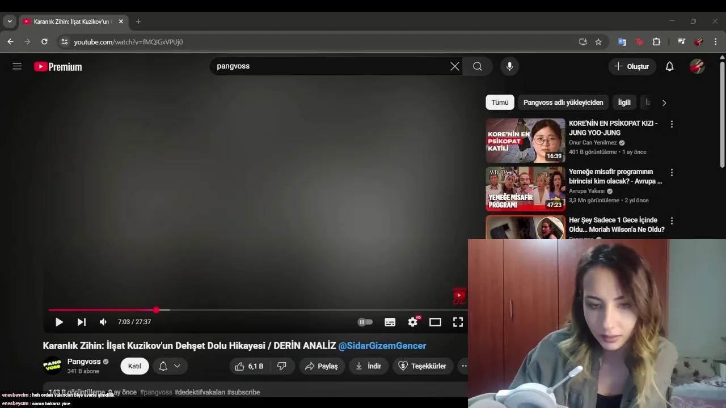Play the paused video
Screen dimensions: 726x408
click(x=59, y=322)
